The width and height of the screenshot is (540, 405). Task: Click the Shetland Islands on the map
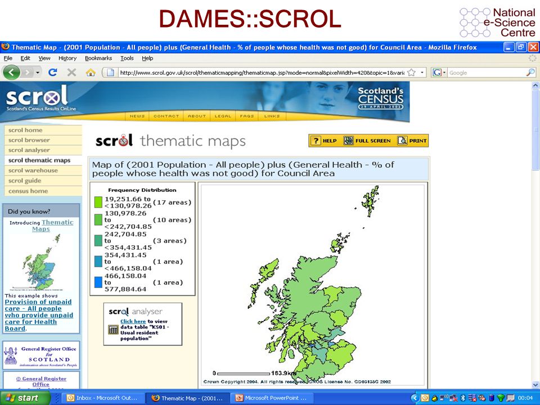tap(370, 201)
